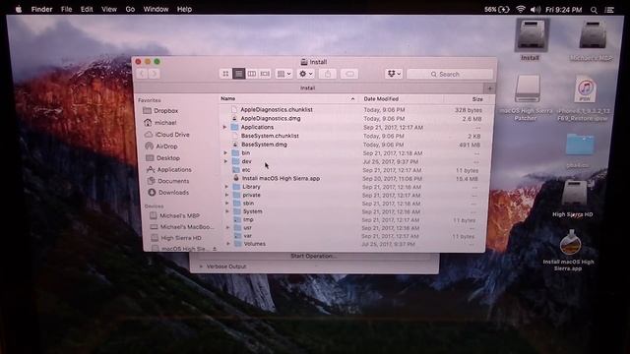The width and height of the screenshot is (630, 354).
Task: Go back in Finder history
Action: click(x=142, y=74)
